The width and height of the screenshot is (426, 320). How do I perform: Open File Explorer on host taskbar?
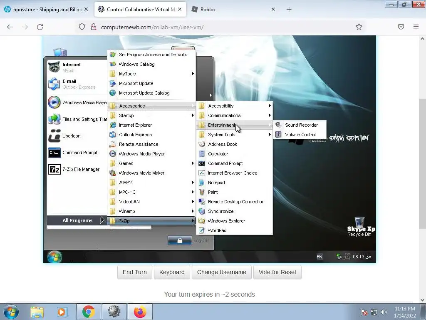37,312
